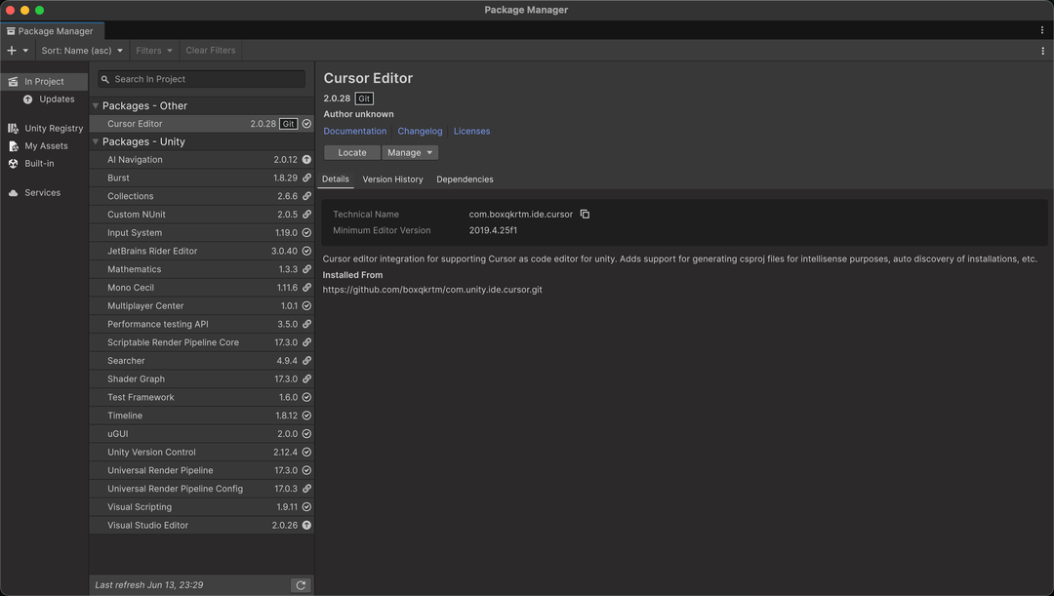
Task: Click the Locate button
Action: [x=352, y=152]
